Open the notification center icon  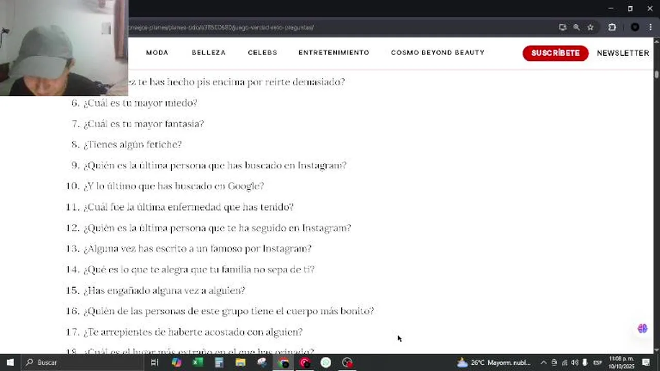[x=646, y=362]
